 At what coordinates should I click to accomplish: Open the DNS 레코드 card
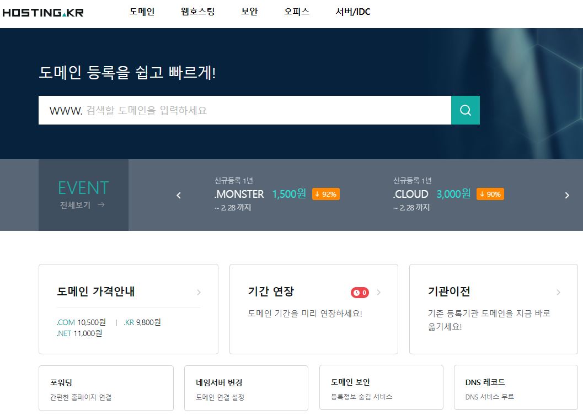click(515, 387)
